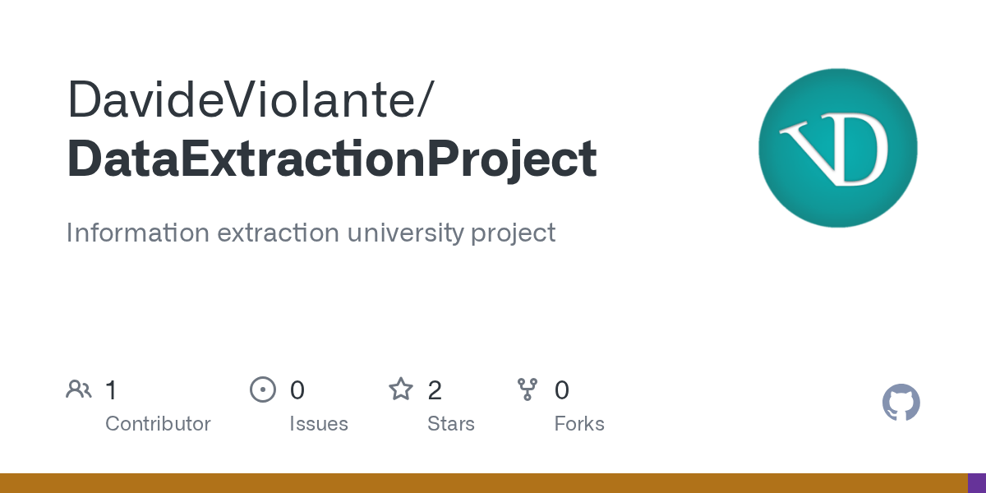Open the VD teal avatar image
Screen dimensions: 986x493
(837, 148)
